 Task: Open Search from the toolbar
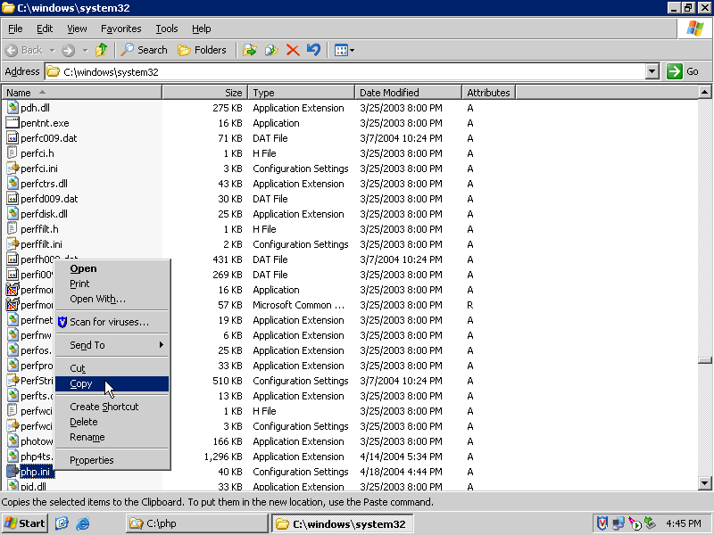tap(145, 50)
